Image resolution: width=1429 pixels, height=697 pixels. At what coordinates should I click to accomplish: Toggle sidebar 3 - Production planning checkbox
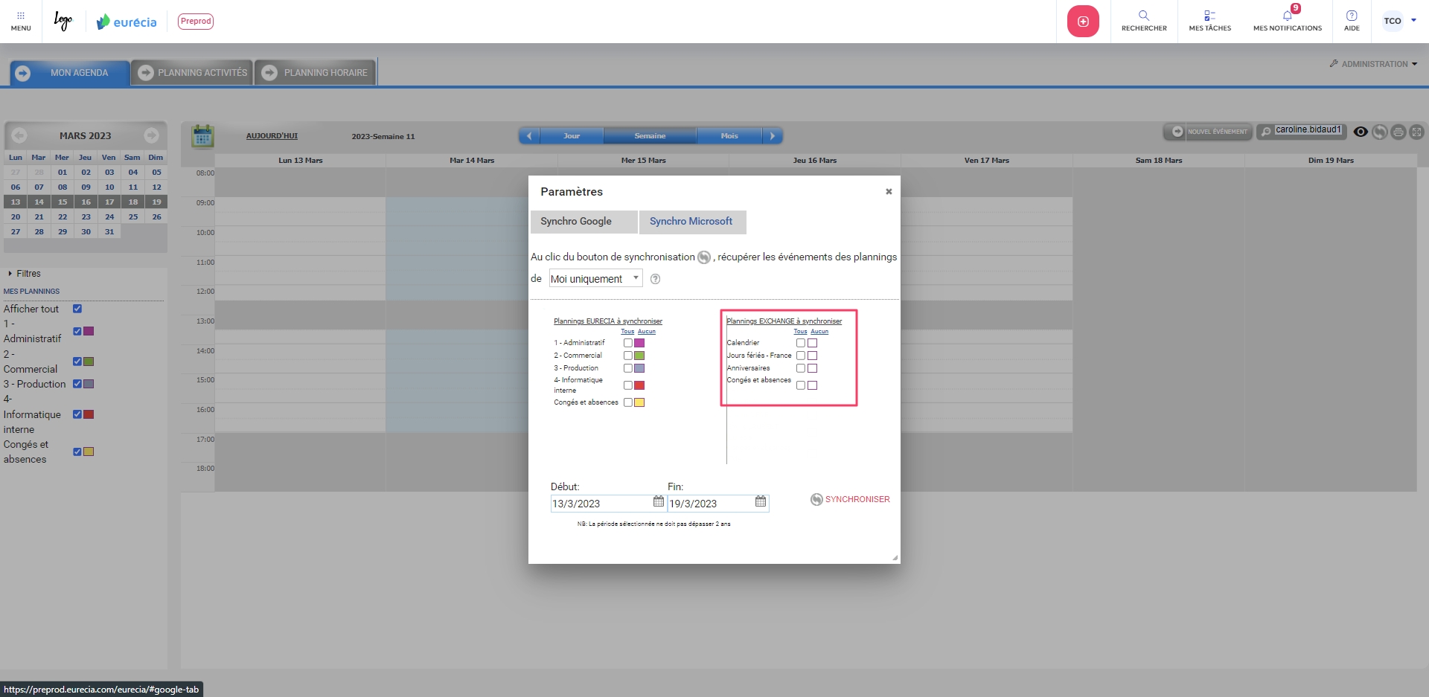tap(77, 384)
